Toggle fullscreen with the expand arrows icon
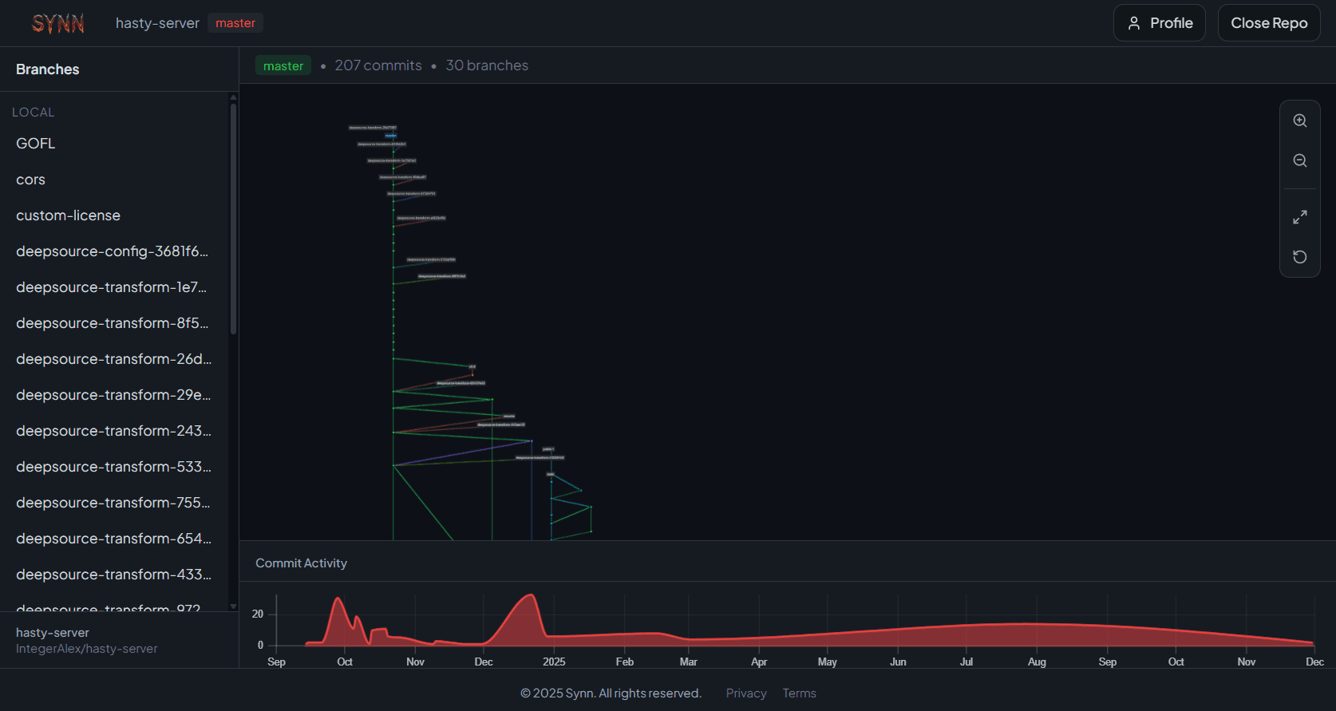 point(1299,217)
